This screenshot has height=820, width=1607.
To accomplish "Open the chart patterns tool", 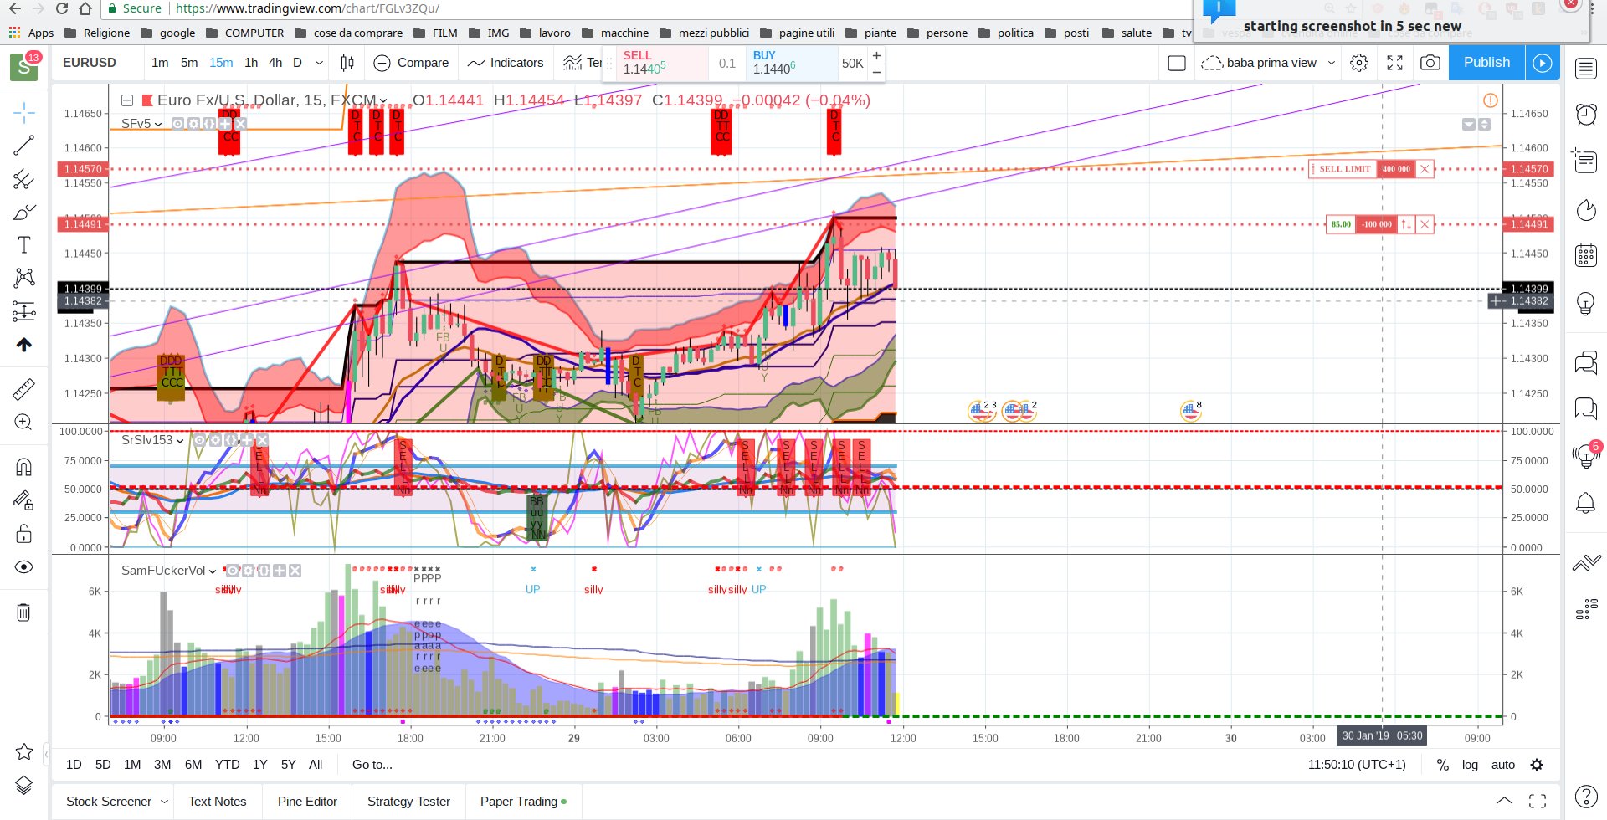I will point(24,278).
